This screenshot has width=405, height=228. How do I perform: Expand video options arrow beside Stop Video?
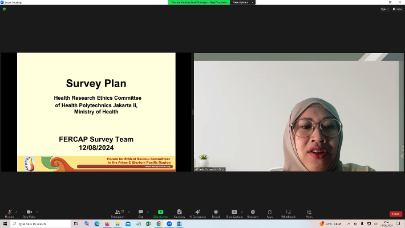(36, 211)
